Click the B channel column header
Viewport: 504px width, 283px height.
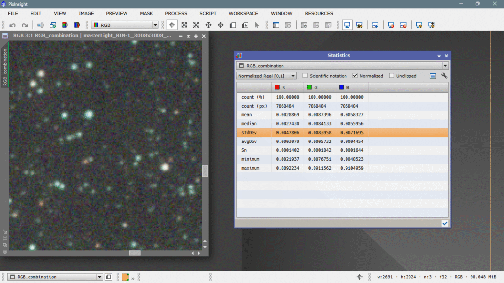click(x=352, y=87)
